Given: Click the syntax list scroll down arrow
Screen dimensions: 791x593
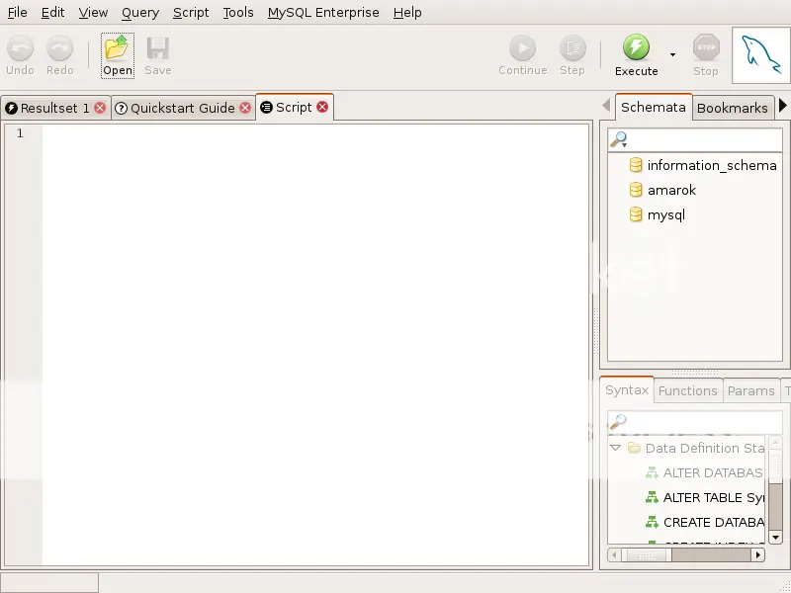Looking at the screenshot, I should click(x=776, y=538).
